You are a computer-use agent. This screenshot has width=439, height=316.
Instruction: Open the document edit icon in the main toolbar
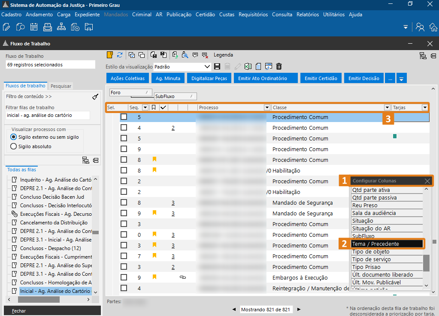6,27
